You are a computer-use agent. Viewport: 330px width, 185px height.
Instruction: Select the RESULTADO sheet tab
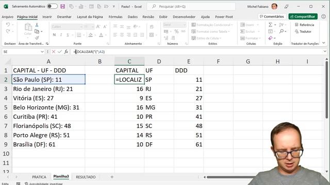click(x=86, y=177)
